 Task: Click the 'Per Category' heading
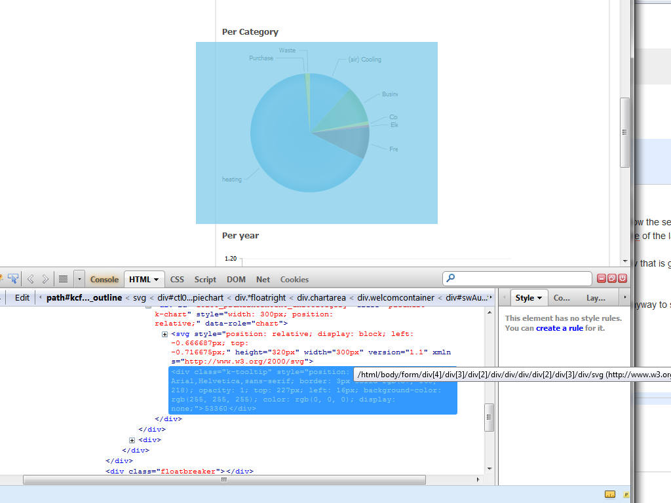(x=250, y=32)
